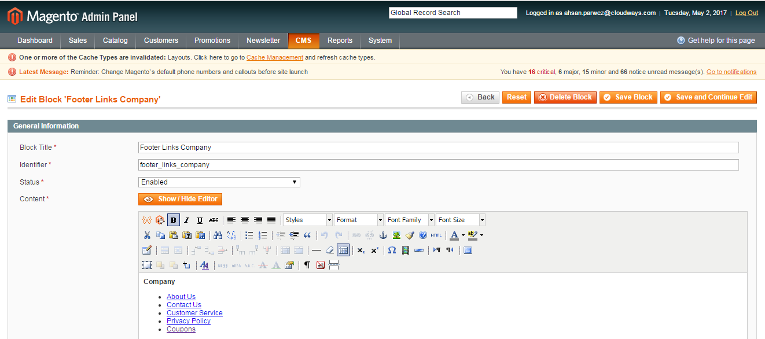Click the plain Paste clipboard icon

(174, 235)
